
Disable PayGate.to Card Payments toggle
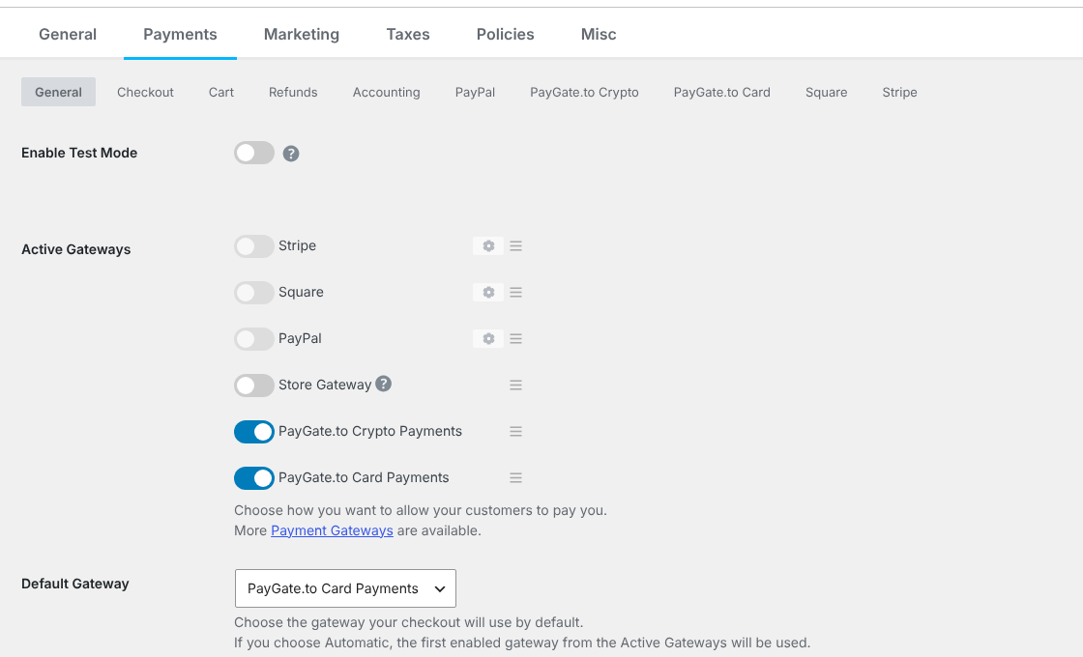point(254,477)
